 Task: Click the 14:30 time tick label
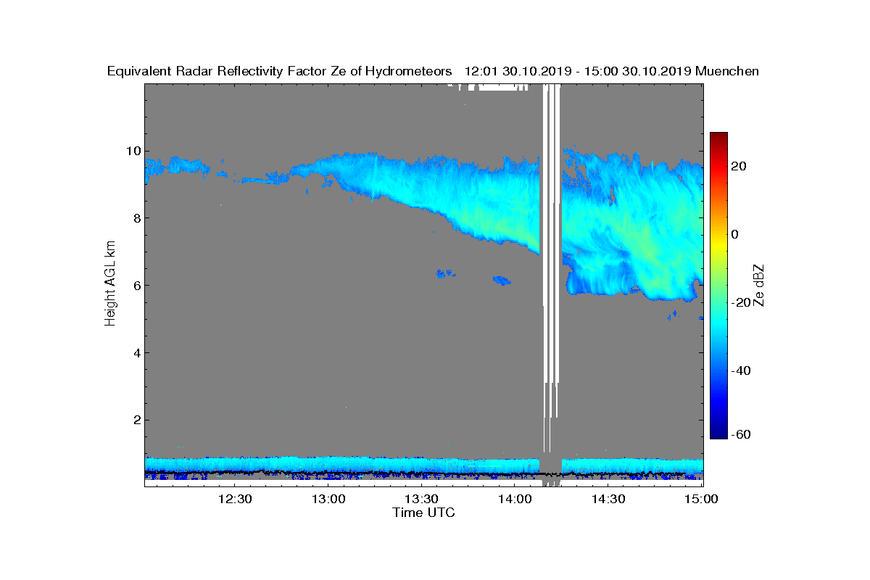coord(608,499)
